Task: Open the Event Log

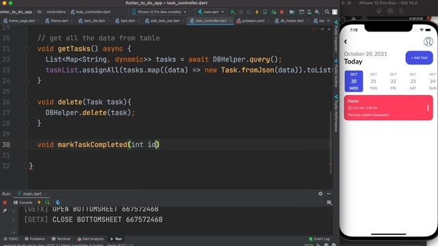Action: tap(319, 238)
